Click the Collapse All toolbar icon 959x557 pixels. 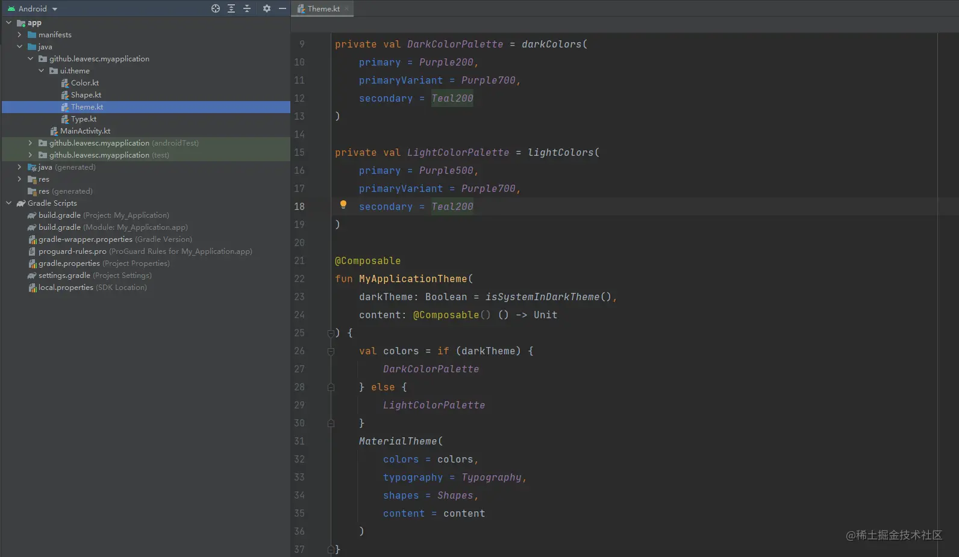(x=247, y=8)
